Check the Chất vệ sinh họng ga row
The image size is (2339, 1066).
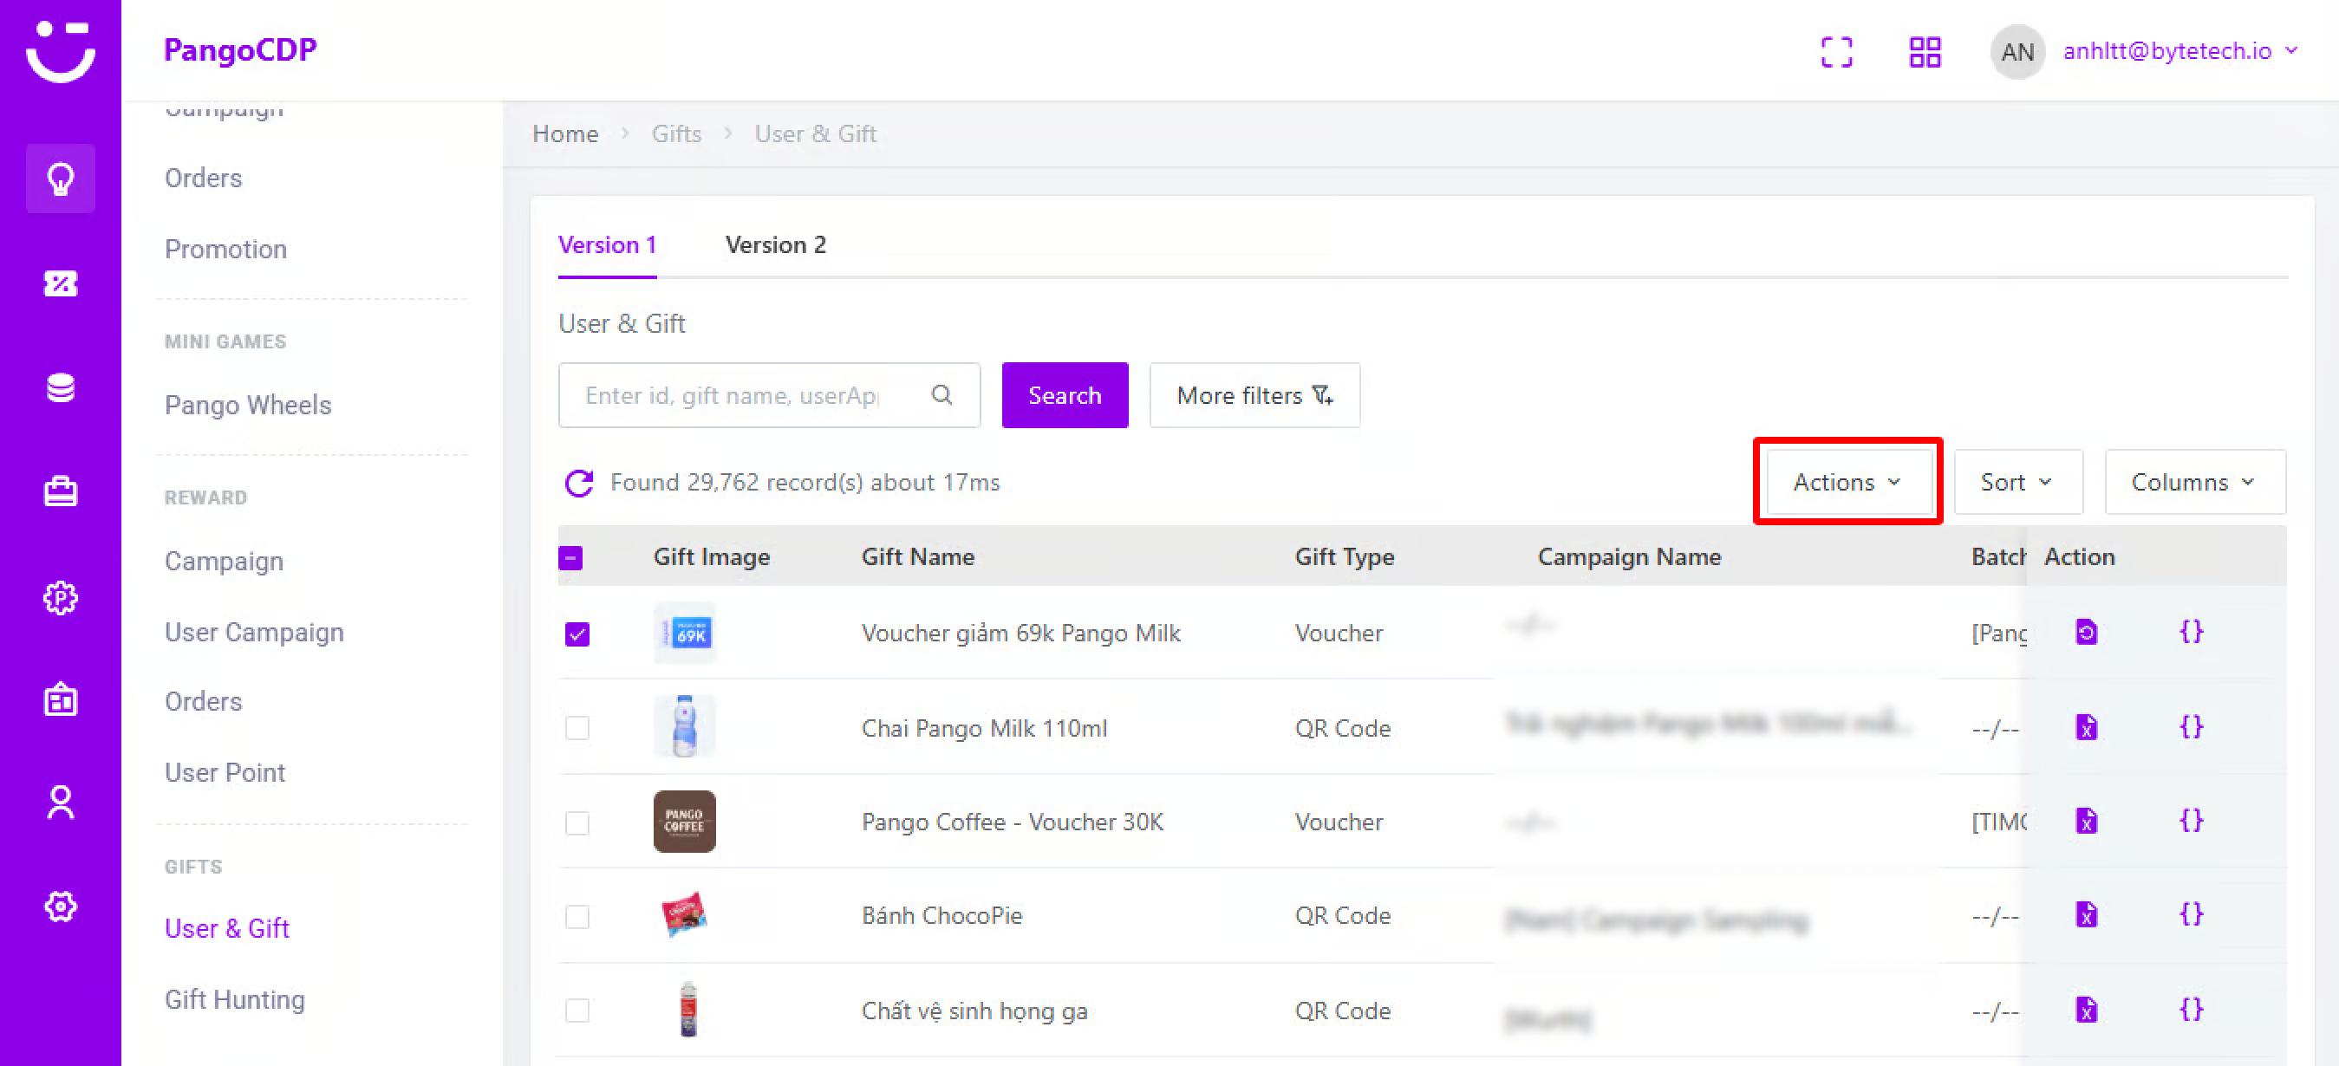click(x=577, y=1011)
